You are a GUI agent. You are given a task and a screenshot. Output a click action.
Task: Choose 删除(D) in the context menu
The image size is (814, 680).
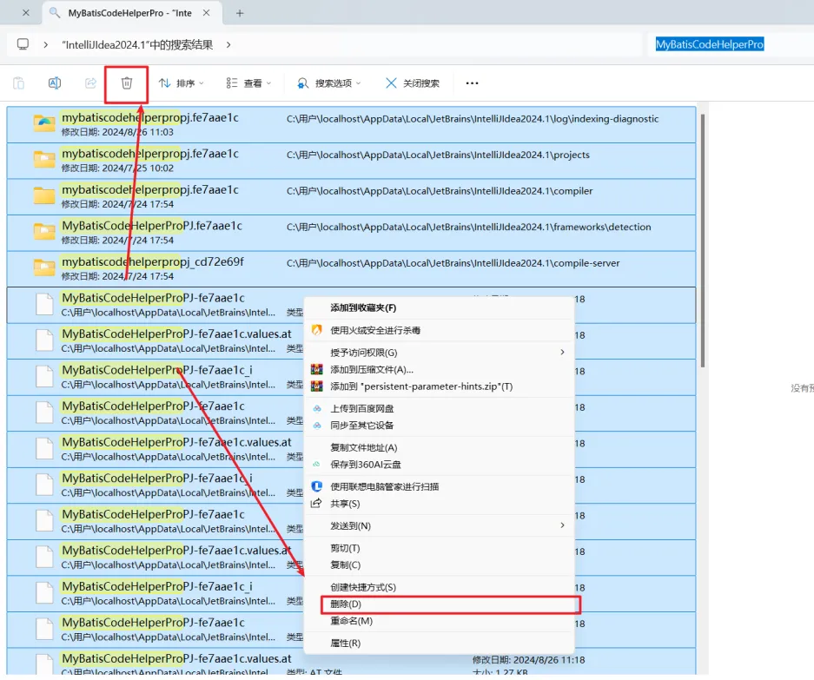coord(439,604)
